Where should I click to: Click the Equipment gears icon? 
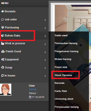pos(3,59)
